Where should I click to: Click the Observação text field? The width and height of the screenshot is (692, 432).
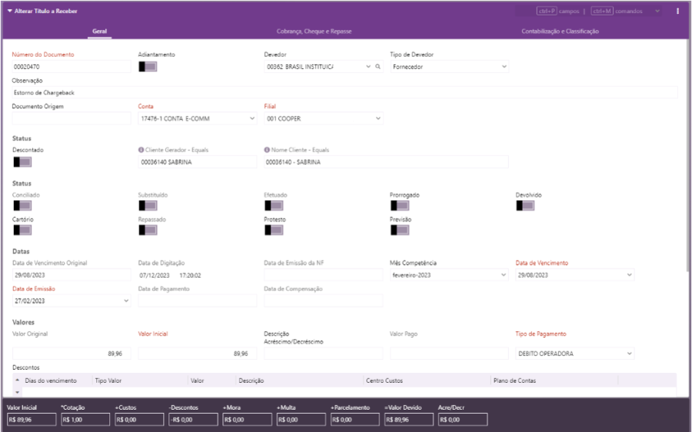pyautogui.click(x=344, y=93)
